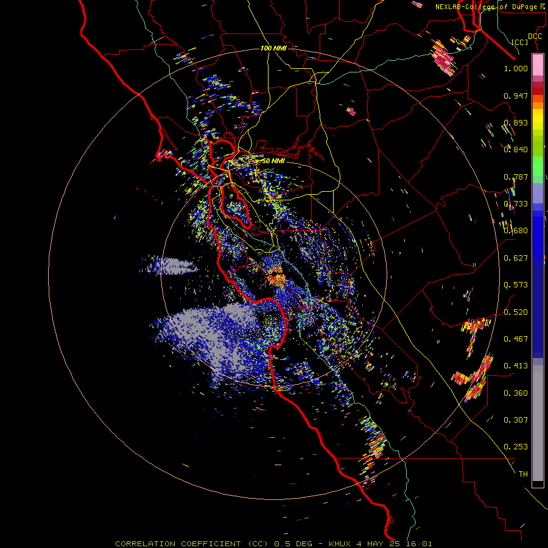Image resolution: width=548 pixels, height=548 pixels.
Task: Select the 0.627 scale value
Action: click(x=516, y=258)
